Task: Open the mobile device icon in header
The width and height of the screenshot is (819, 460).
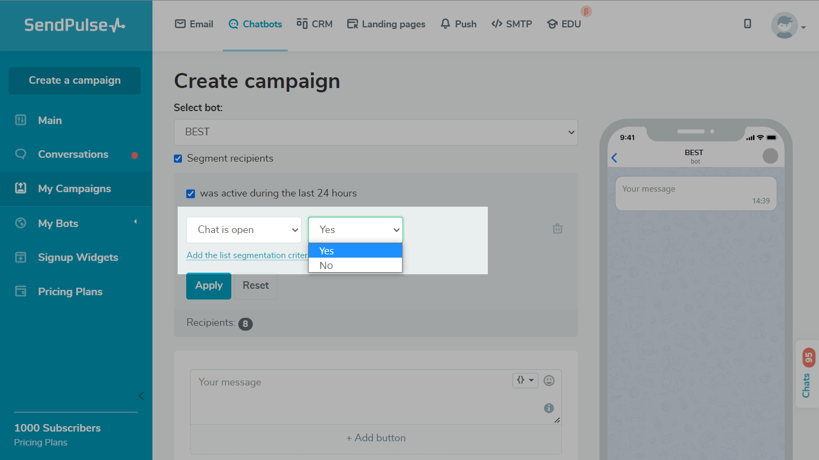Action: coord(748,24)
